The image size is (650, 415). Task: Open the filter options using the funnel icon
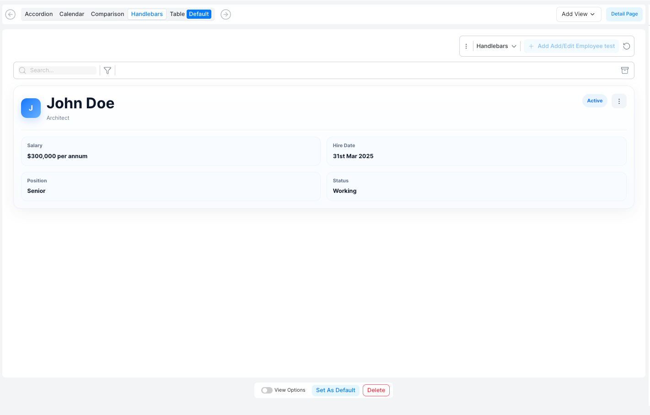coord(107,70)
